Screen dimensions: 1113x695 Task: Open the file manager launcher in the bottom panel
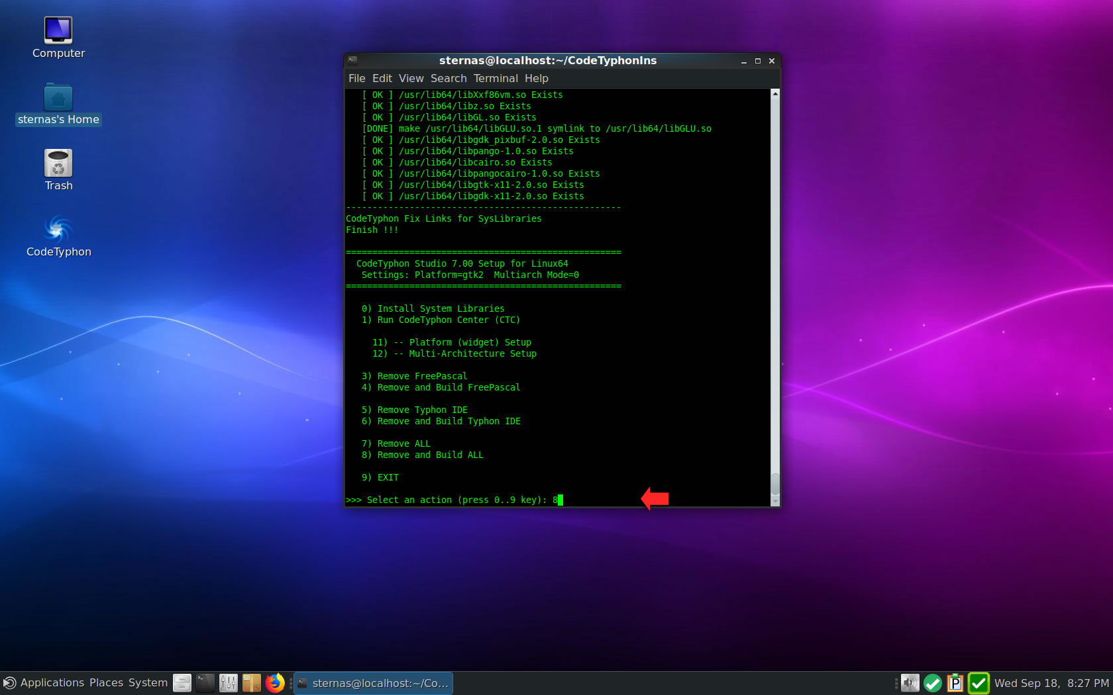[x=182, y=683]
